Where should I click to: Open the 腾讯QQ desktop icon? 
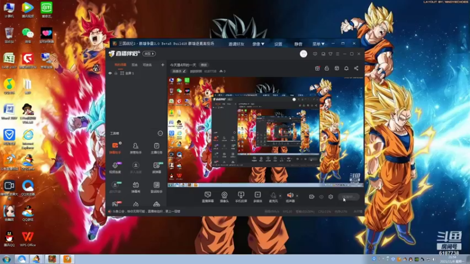(x=9, y=239)
